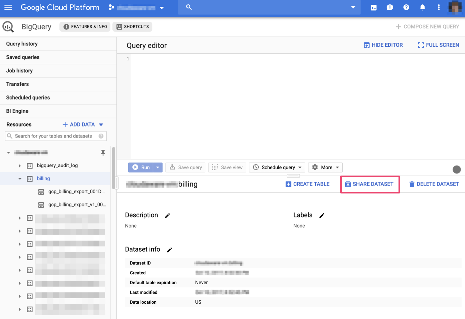Screen dimensions: 465x319
Task: Click Compose New Query
Action: click(427, 27)
